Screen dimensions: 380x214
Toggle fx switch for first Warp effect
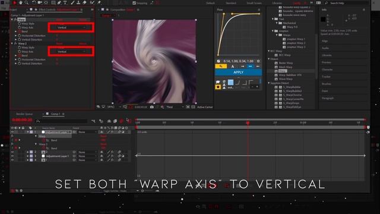(15, 20)
